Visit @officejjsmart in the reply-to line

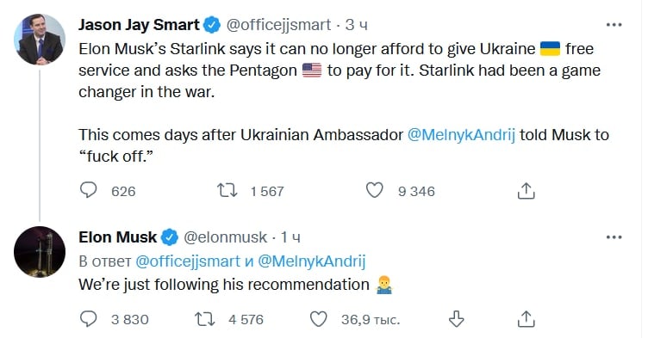(x=188, y=261)
